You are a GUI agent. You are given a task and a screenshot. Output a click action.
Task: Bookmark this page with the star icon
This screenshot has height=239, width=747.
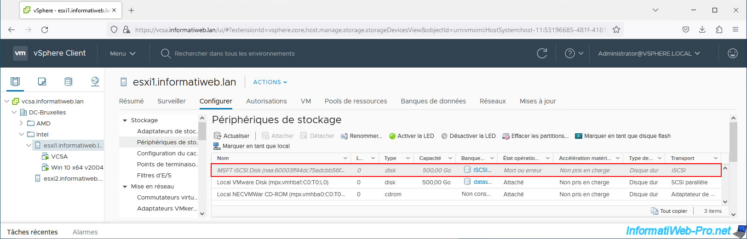[x=616, y=29]
